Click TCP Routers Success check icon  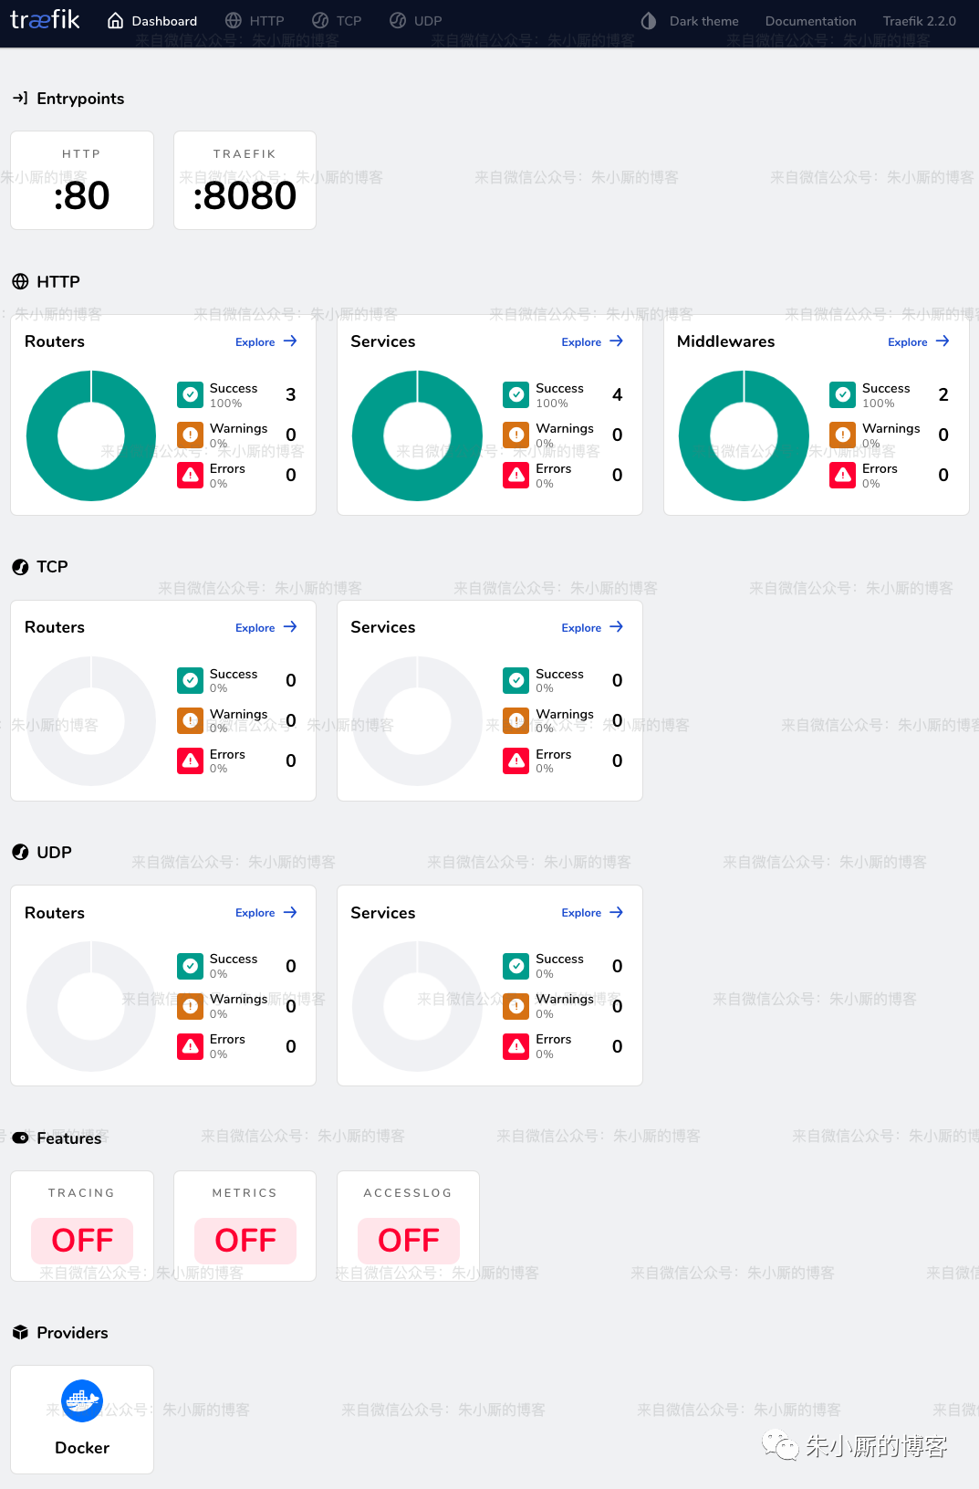coord(191,680)
